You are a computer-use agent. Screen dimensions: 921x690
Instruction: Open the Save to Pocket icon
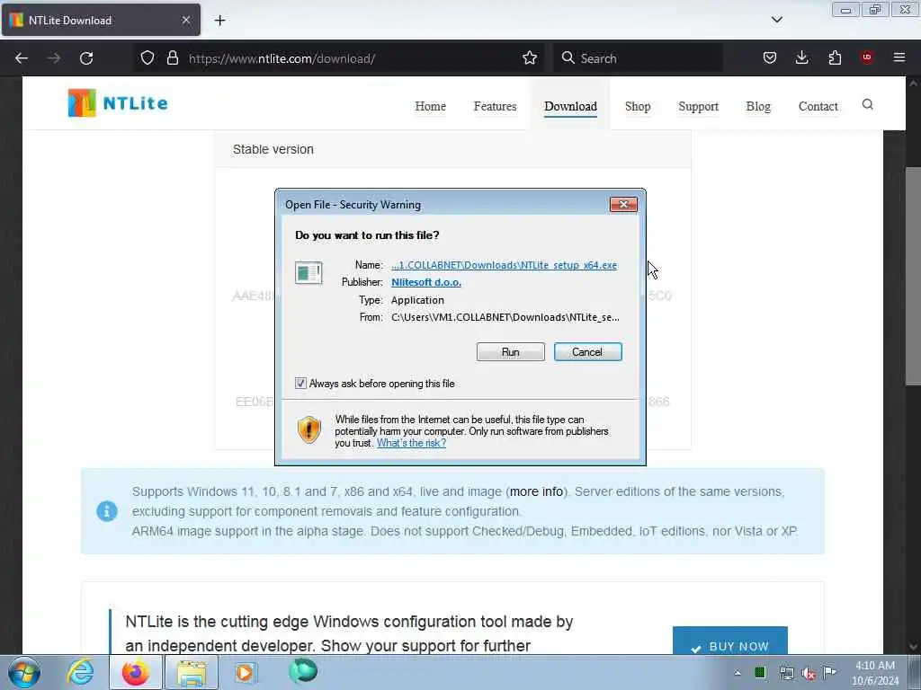770,58
